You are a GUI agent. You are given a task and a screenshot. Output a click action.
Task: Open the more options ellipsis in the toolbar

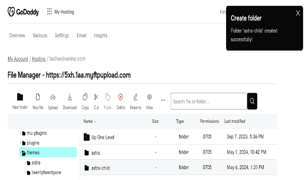(x=163, y=100)
